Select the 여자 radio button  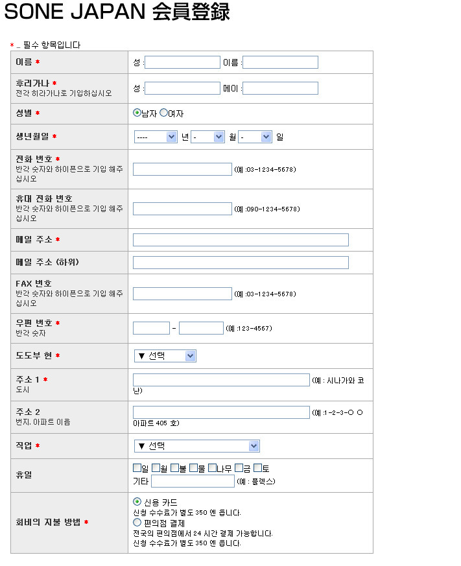pyautogui.click(x=163, y=113)
